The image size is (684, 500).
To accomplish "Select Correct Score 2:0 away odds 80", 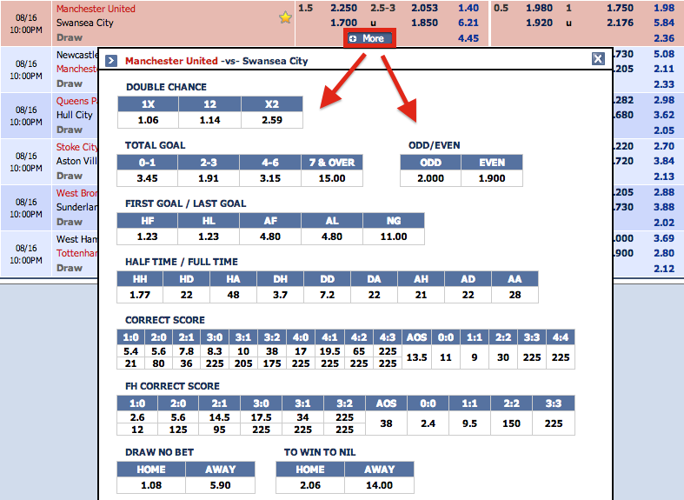I will click(159, 363).
